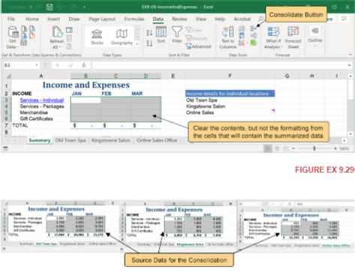This screenshot has height=271, width=355.
Task: Click the Services - Individual hyperlink
Action: pyautogui.click(x=42, y=100)
